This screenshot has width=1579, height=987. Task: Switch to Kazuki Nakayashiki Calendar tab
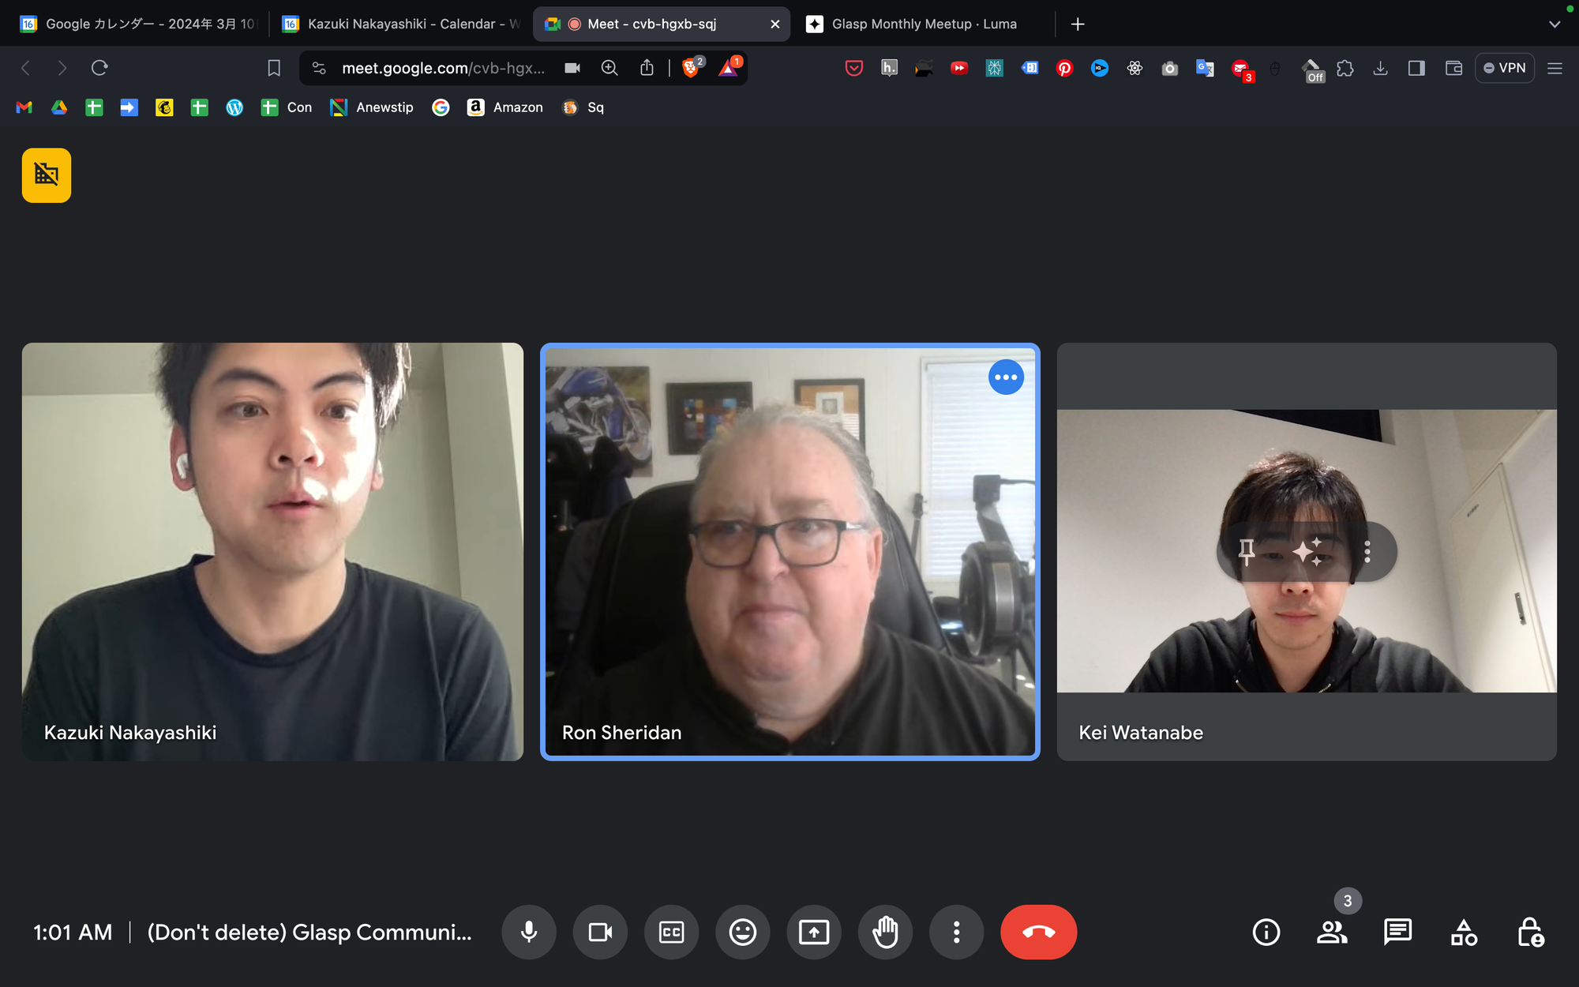point(403,24)
